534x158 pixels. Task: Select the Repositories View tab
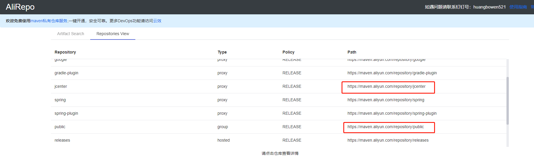click(x=113, y=34)
